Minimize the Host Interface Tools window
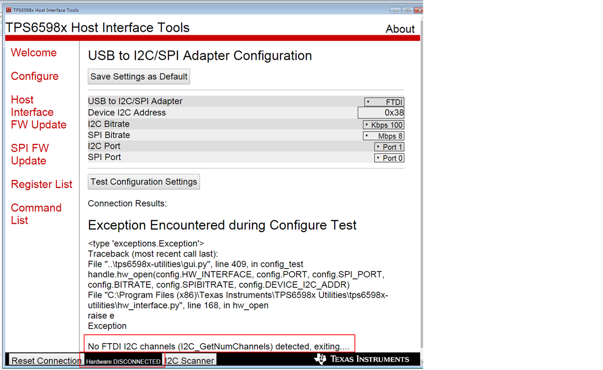The height and width of the screenshot is (370, 603). click(x=395, y=10)
